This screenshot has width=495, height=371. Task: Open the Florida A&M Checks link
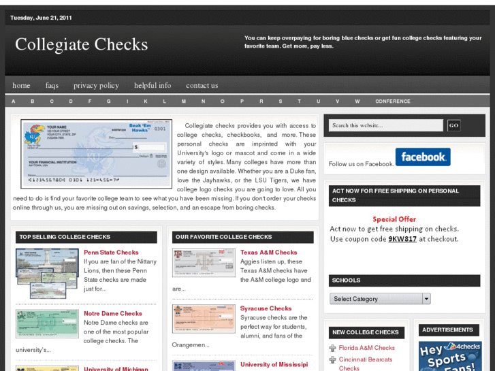point(367,348)
